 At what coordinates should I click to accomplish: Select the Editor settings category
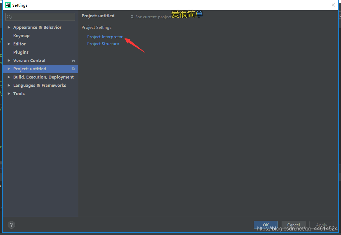click(19, 44)
